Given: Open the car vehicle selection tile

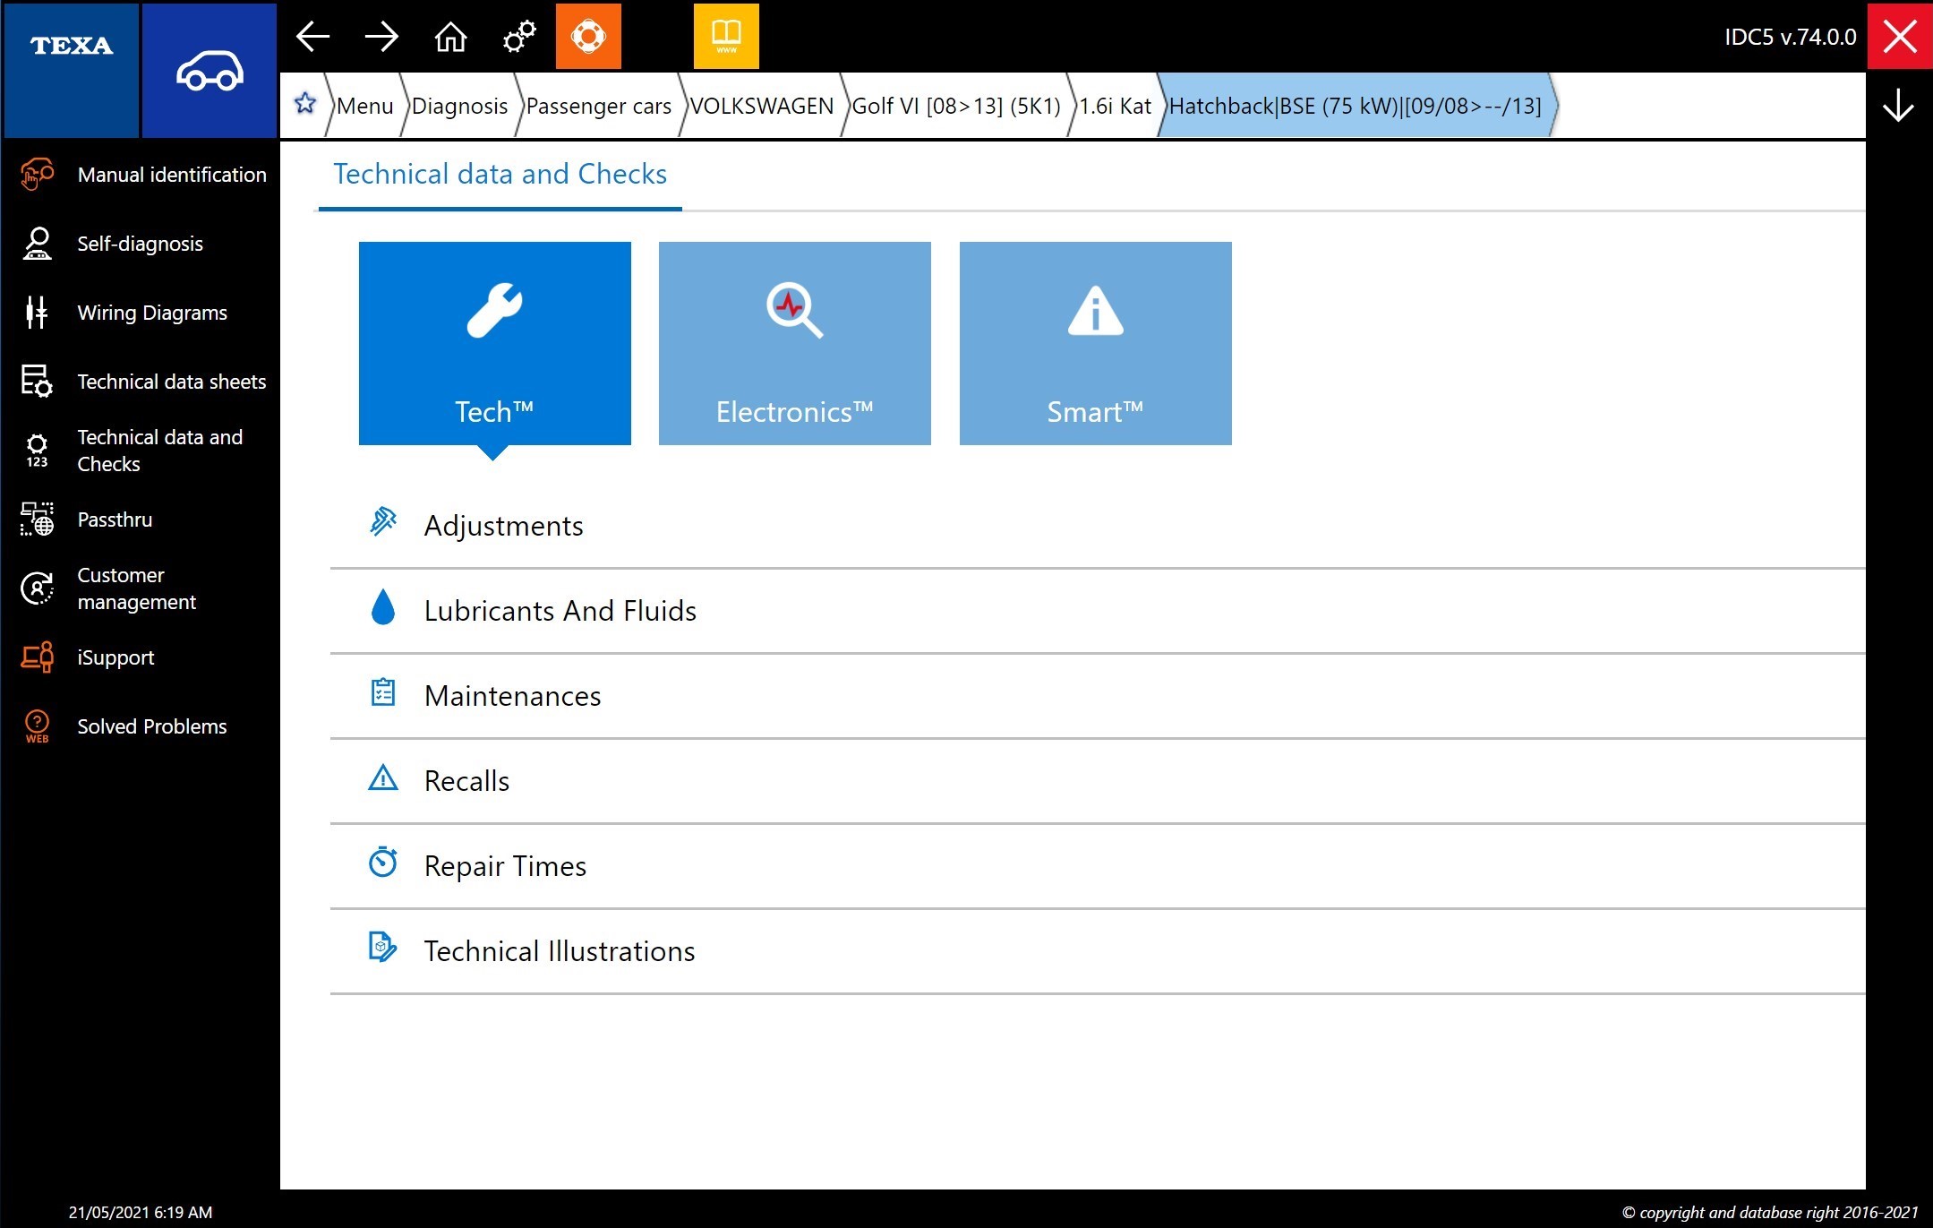Looking at the screenshot, I should click(x=210, y=70).
